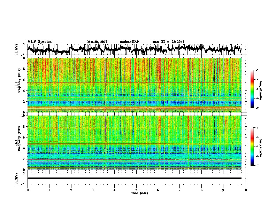Click the ch.1(V) waveform axis label

[x=17, y=49]
